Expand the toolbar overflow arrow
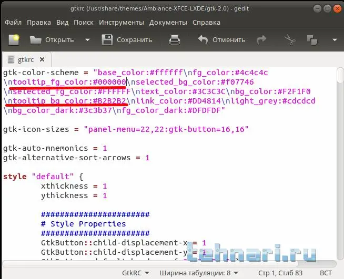The width and height of the screenshot is (344, 279). pyautogui.click(x=335, y=40)
